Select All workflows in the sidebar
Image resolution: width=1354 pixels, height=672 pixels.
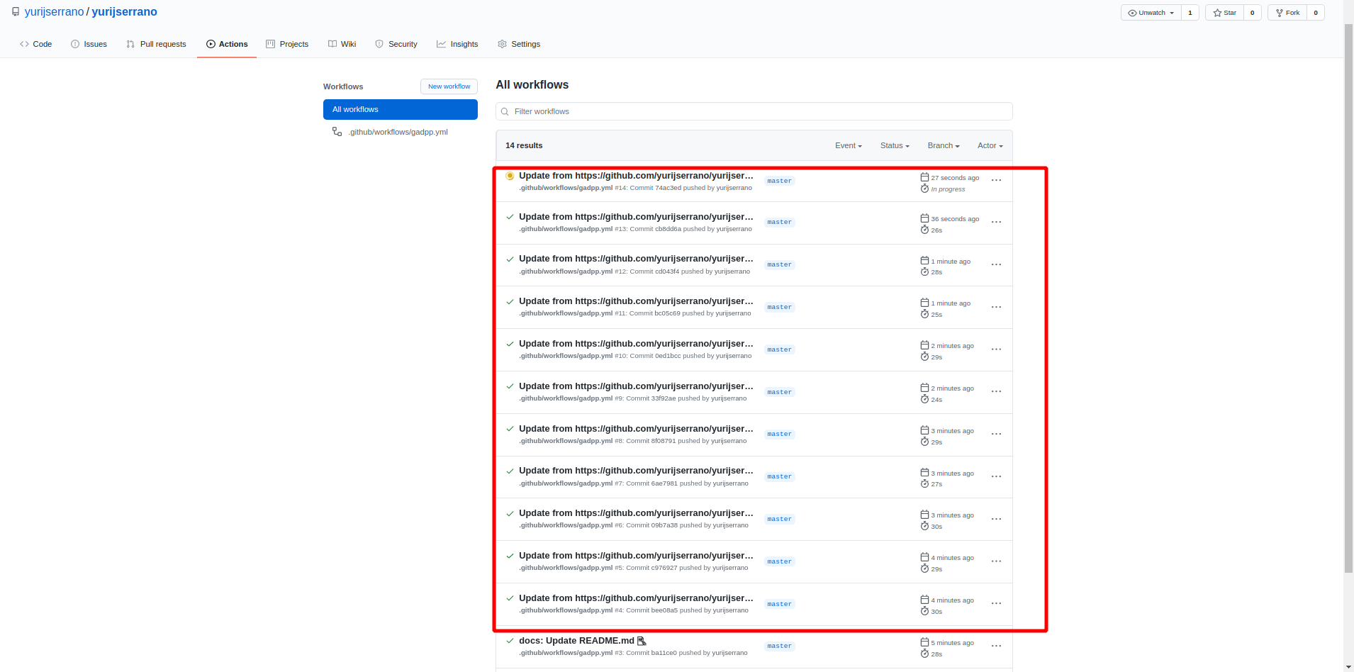[x=401, y=110]
